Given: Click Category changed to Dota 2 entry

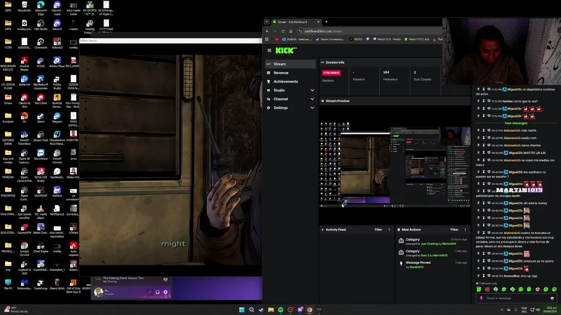Looking at the screenshot, I should 432,253.
